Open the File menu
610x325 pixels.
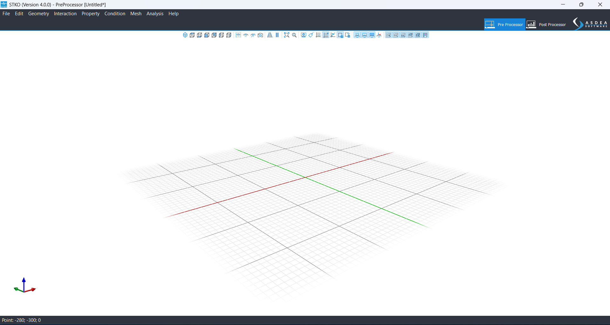coord(6,14)
